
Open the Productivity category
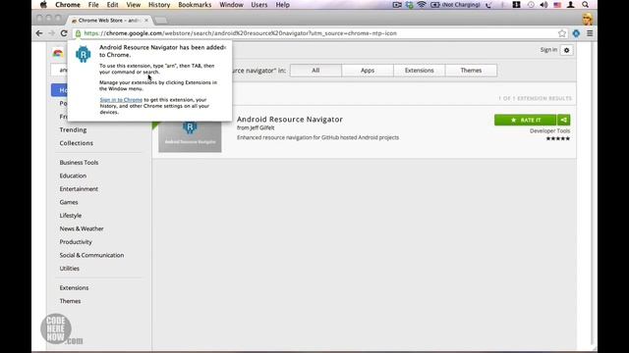click(76, 242)
